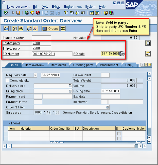Click the Find binoculars icon
Image resolution: width=158 pixels, height=165 pixels.
tap(52, 13)
